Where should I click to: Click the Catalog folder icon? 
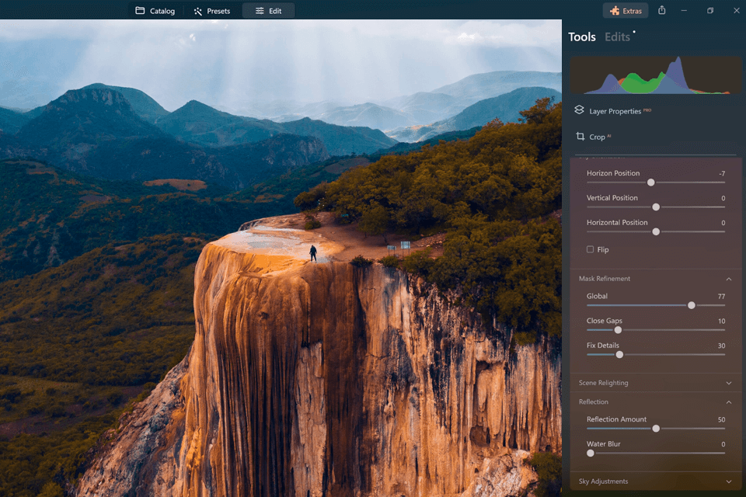(x=140, y=10)
